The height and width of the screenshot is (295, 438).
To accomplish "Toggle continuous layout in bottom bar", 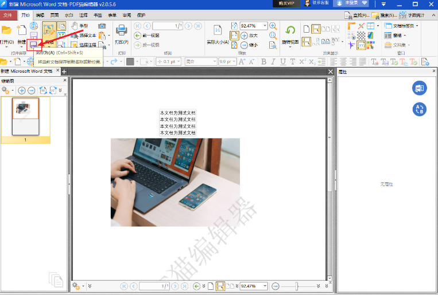I will (220, 286).
